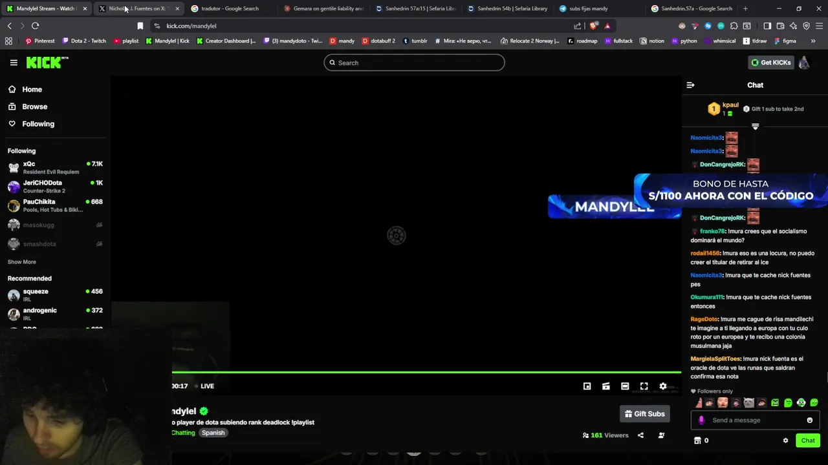Expand the gift leaderboard chevron
This screenshot has height=465, width=828.
pos(755,127)
